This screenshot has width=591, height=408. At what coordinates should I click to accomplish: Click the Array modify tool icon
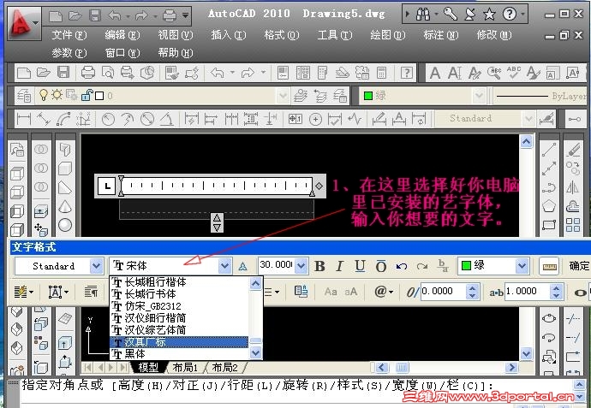click(572, 225)
